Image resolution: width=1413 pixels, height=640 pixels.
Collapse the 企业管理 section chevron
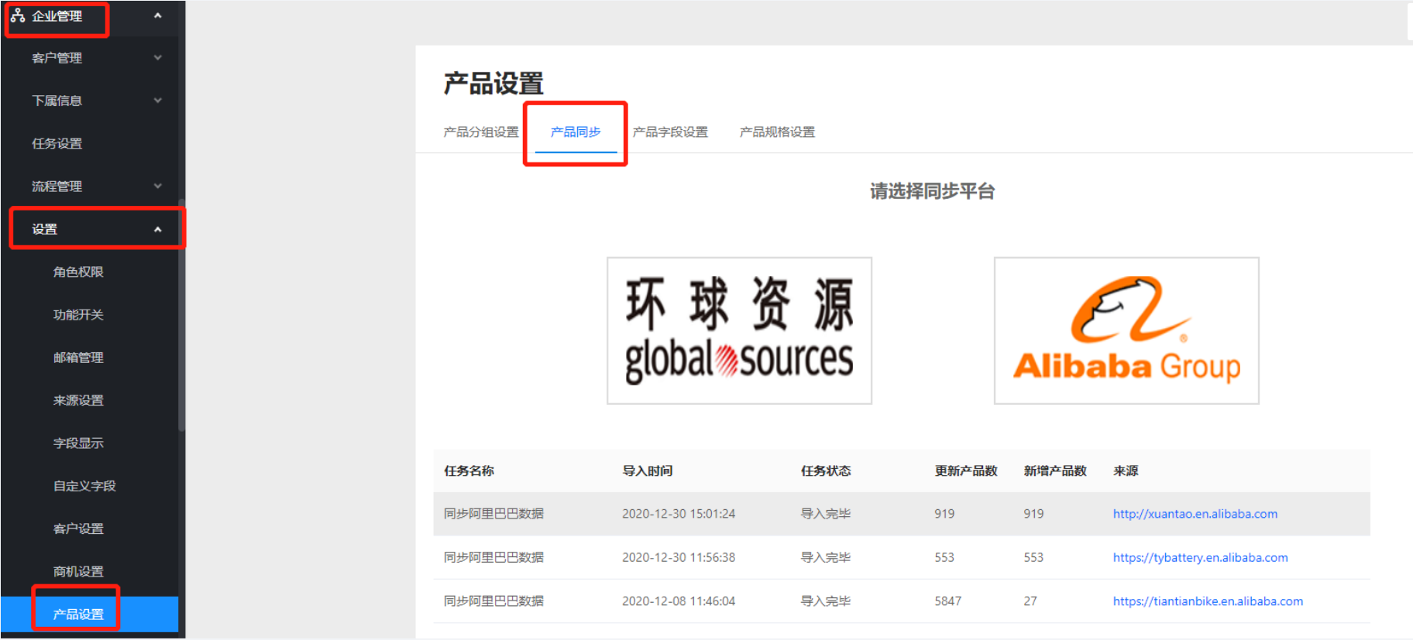(x=158, y=15)
